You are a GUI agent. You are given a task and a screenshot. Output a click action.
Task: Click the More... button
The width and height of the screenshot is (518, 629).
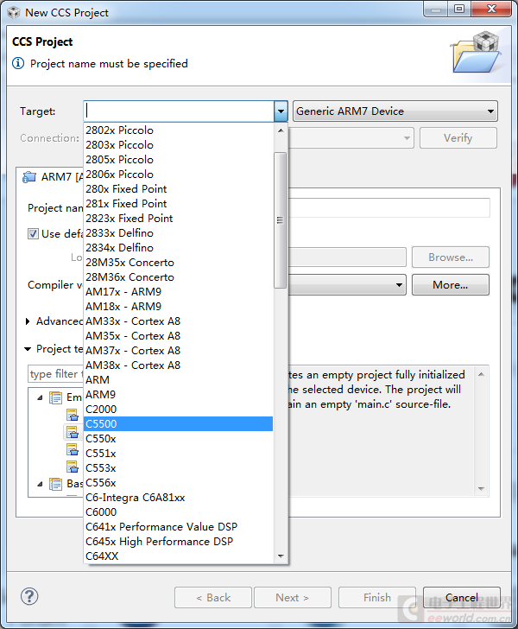point(451,285)
